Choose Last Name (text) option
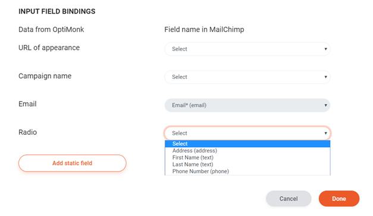The height and width of the screenshot is (216, 373). click(x=247, y=164)
